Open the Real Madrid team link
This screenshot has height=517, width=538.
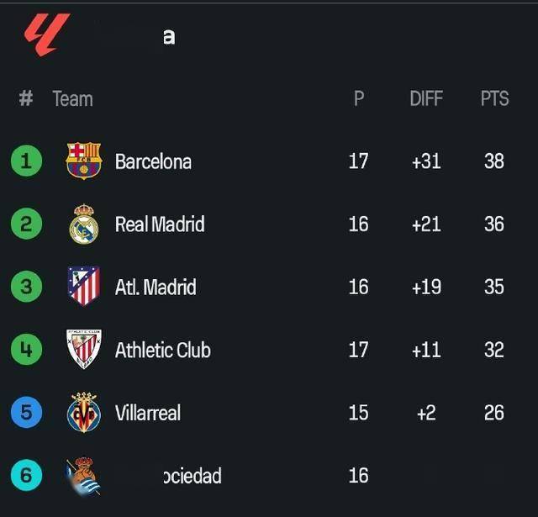pos(160,224)
